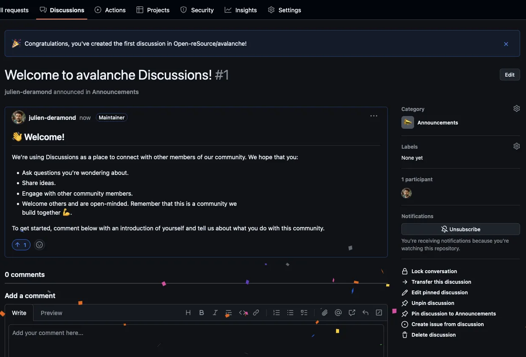Unsubscribe from discussion notifications
526x357 pixels.
460,229
